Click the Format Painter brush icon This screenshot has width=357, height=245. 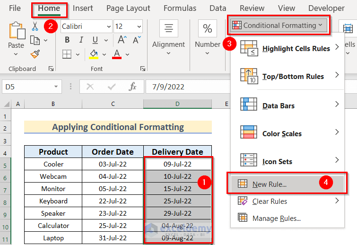coord(35,54)
